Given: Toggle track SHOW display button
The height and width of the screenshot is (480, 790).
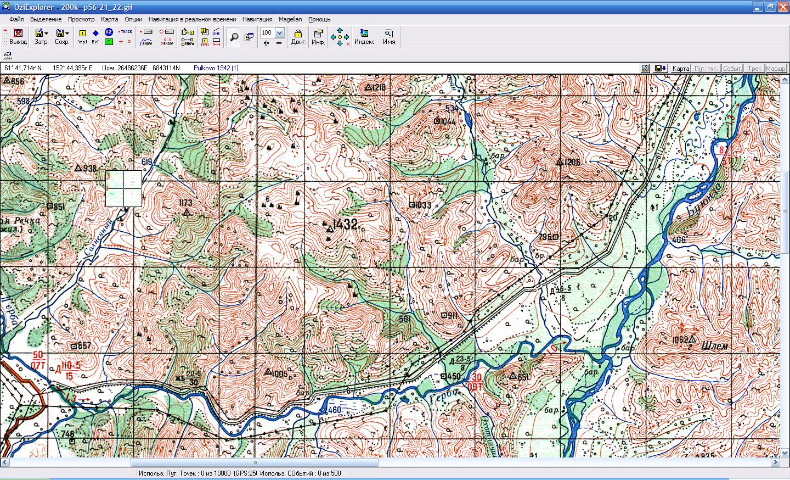Looking at the screenshot, I should (x=146, y=42).
